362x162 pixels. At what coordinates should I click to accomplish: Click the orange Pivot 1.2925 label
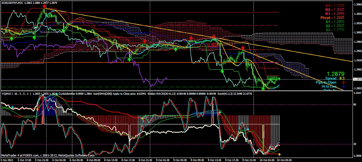[332, 18]
